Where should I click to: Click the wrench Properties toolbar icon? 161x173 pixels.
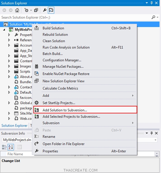pos(45,10)
